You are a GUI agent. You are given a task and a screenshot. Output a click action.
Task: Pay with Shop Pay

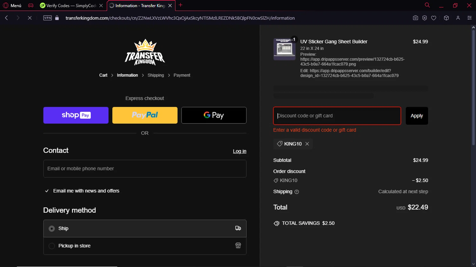76,115
